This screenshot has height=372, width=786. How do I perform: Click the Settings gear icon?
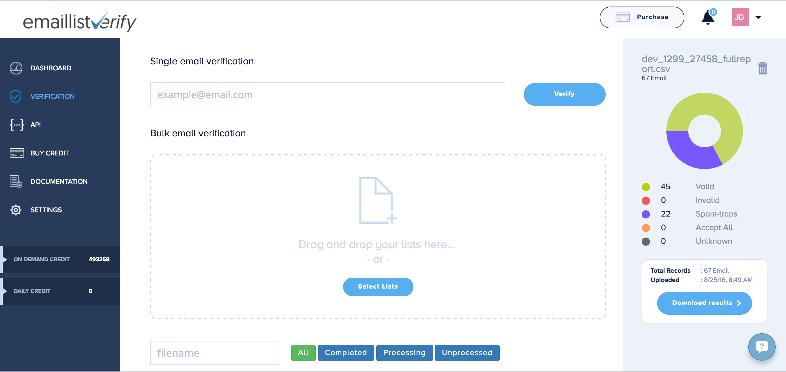pos(16,210)
